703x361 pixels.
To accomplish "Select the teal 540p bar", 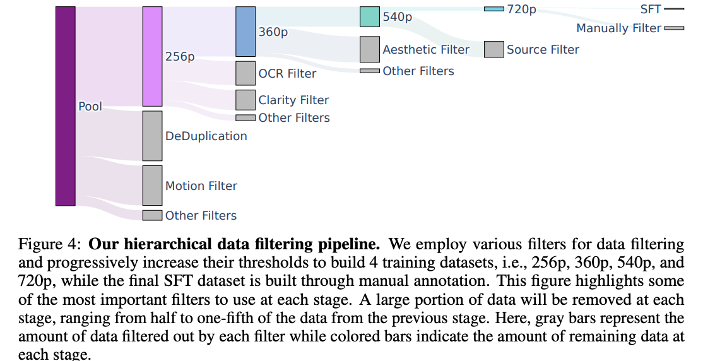I will point(370,17).
